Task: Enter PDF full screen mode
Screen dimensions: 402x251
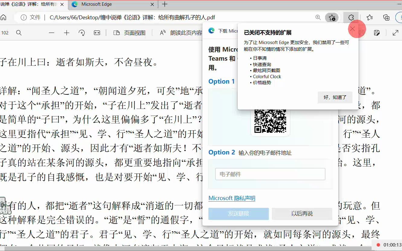Action: click(x=395, y=33)
